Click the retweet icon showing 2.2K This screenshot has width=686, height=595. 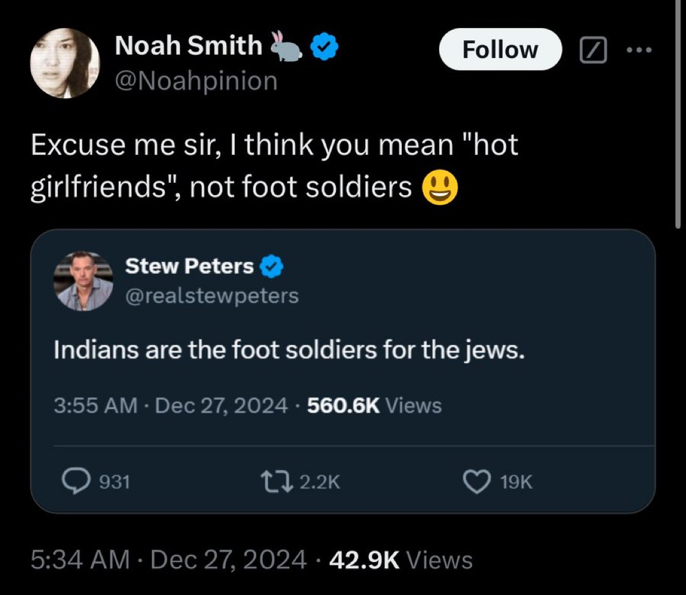[283, 482]
